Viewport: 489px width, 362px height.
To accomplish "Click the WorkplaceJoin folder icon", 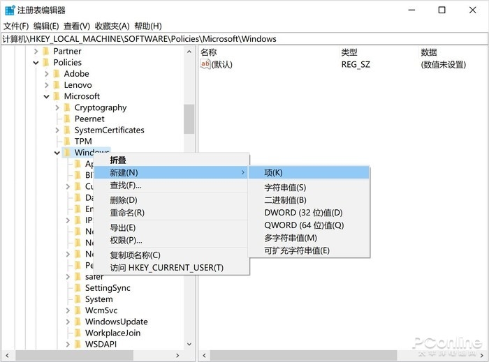I will coord(78,333).
